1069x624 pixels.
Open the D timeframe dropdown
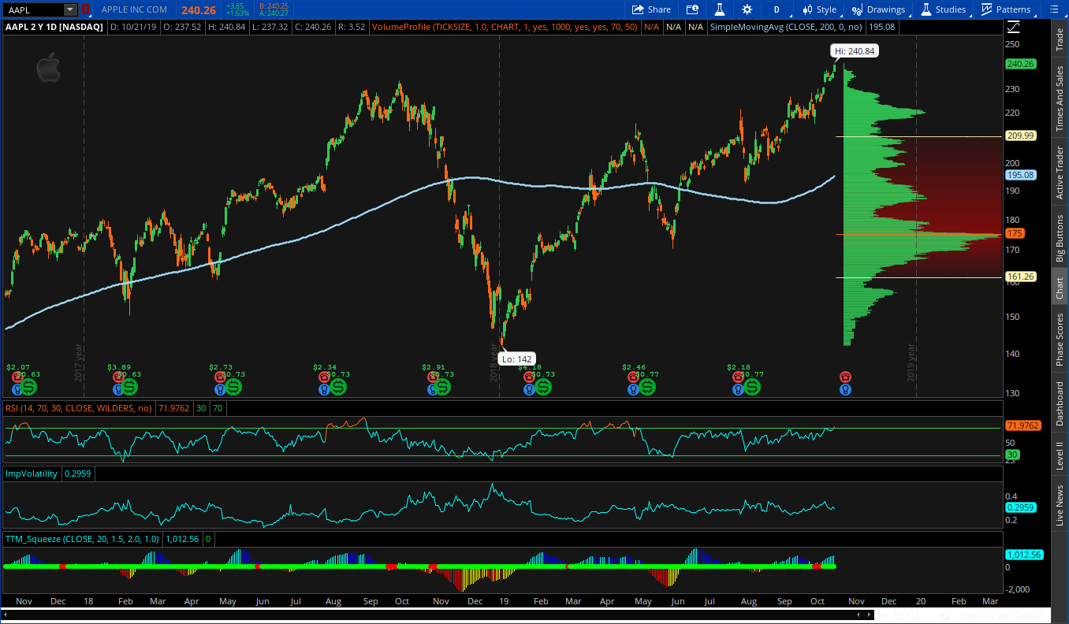(777, 9)
